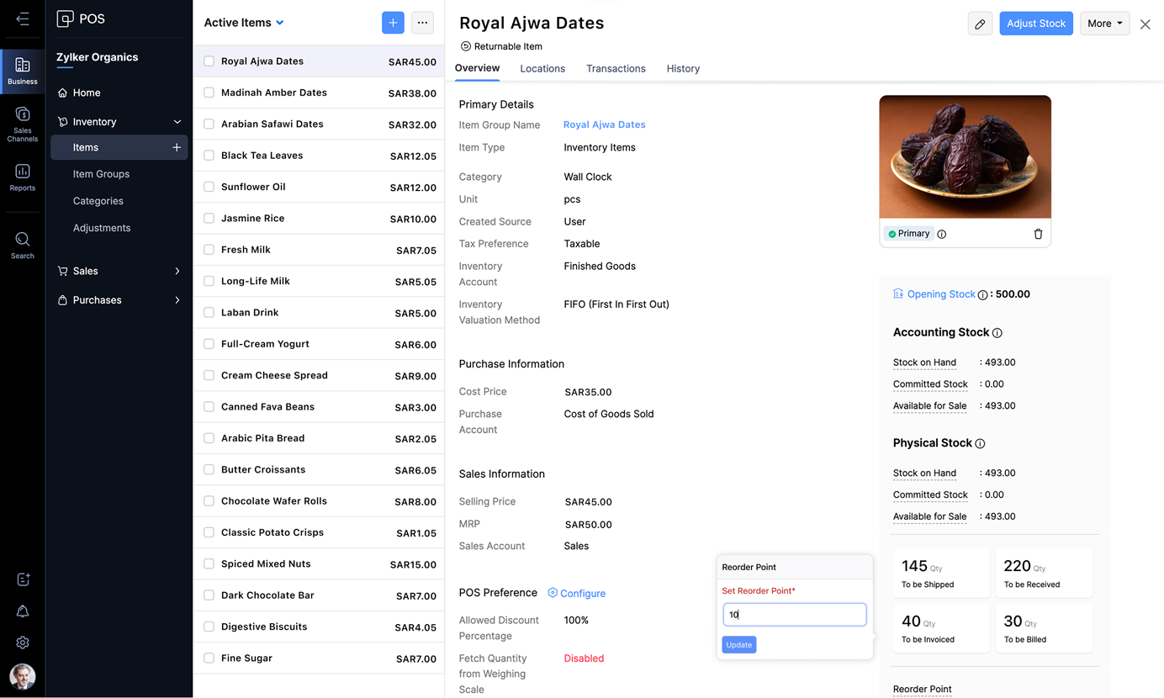The width and height of the screenshot is (1164, 698).
Task: Open the notifications bell
Action: (23, 611)
